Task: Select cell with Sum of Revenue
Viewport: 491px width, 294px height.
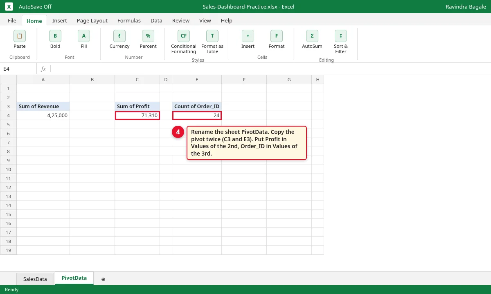Action: click(x=43, y=107)
